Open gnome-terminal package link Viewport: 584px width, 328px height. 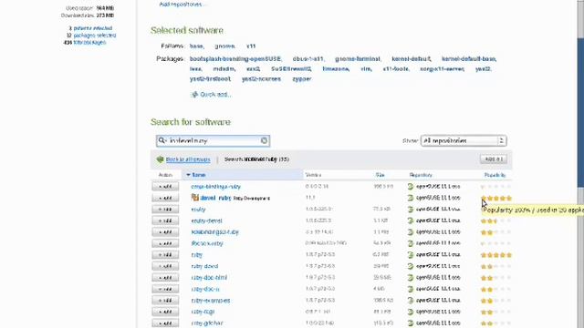(x=358, y=58)
